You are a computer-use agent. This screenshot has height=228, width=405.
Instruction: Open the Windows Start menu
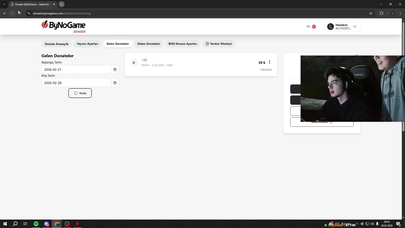click(5, 224)
